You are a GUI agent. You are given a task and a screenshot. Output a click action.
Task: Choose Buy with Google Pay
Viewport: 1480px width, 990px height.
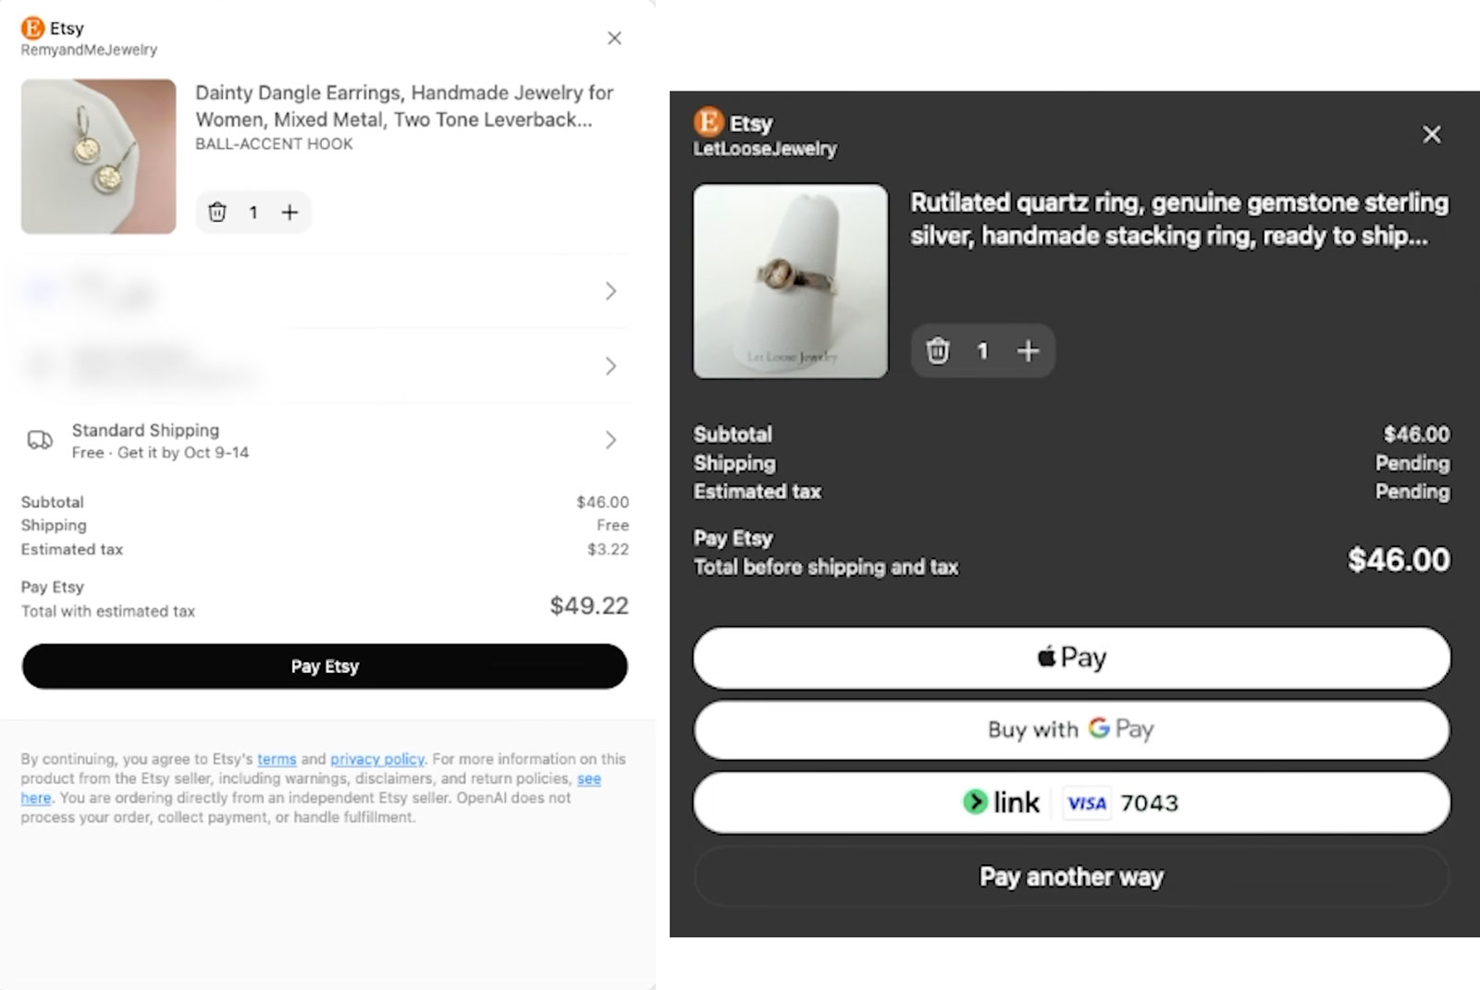[x=1071, y=730]
